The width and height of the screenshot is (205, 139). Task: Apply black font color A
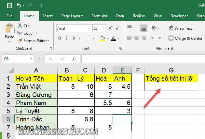pyautogui.click(x=113, y=38)
